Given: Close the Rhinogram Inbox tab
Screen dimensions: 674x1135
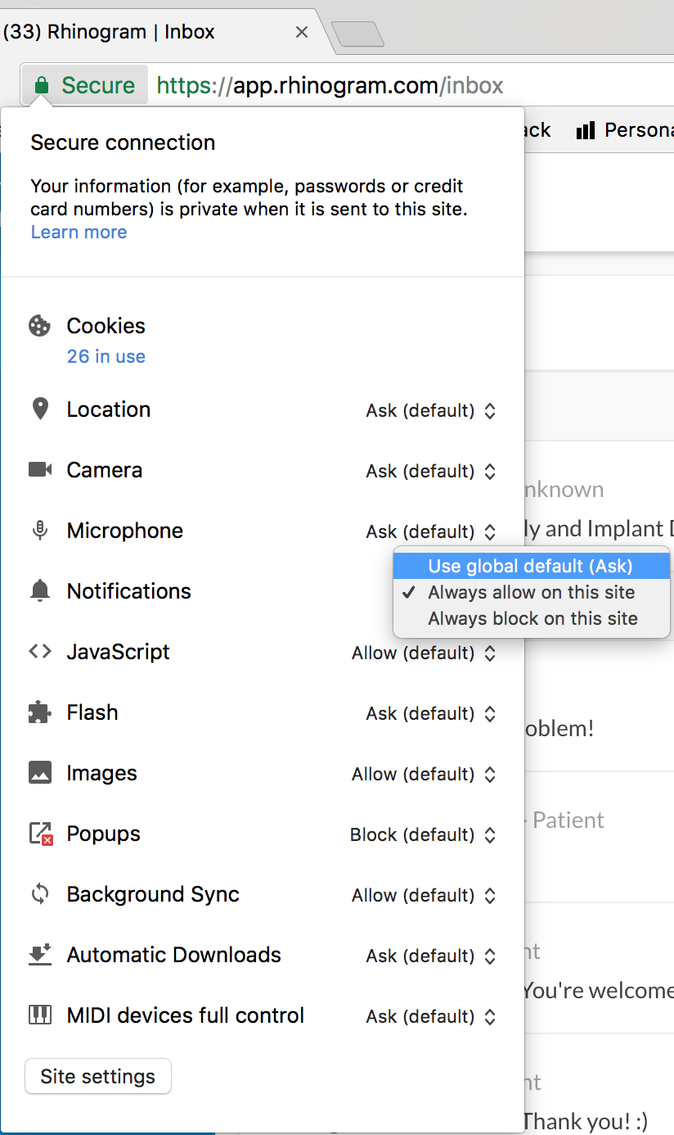Looking at the screenshot, I should coord(301,32).
